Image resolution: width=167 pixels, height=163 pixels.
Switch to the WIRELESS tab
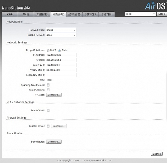pyautogui.click(x=42, y=14)
